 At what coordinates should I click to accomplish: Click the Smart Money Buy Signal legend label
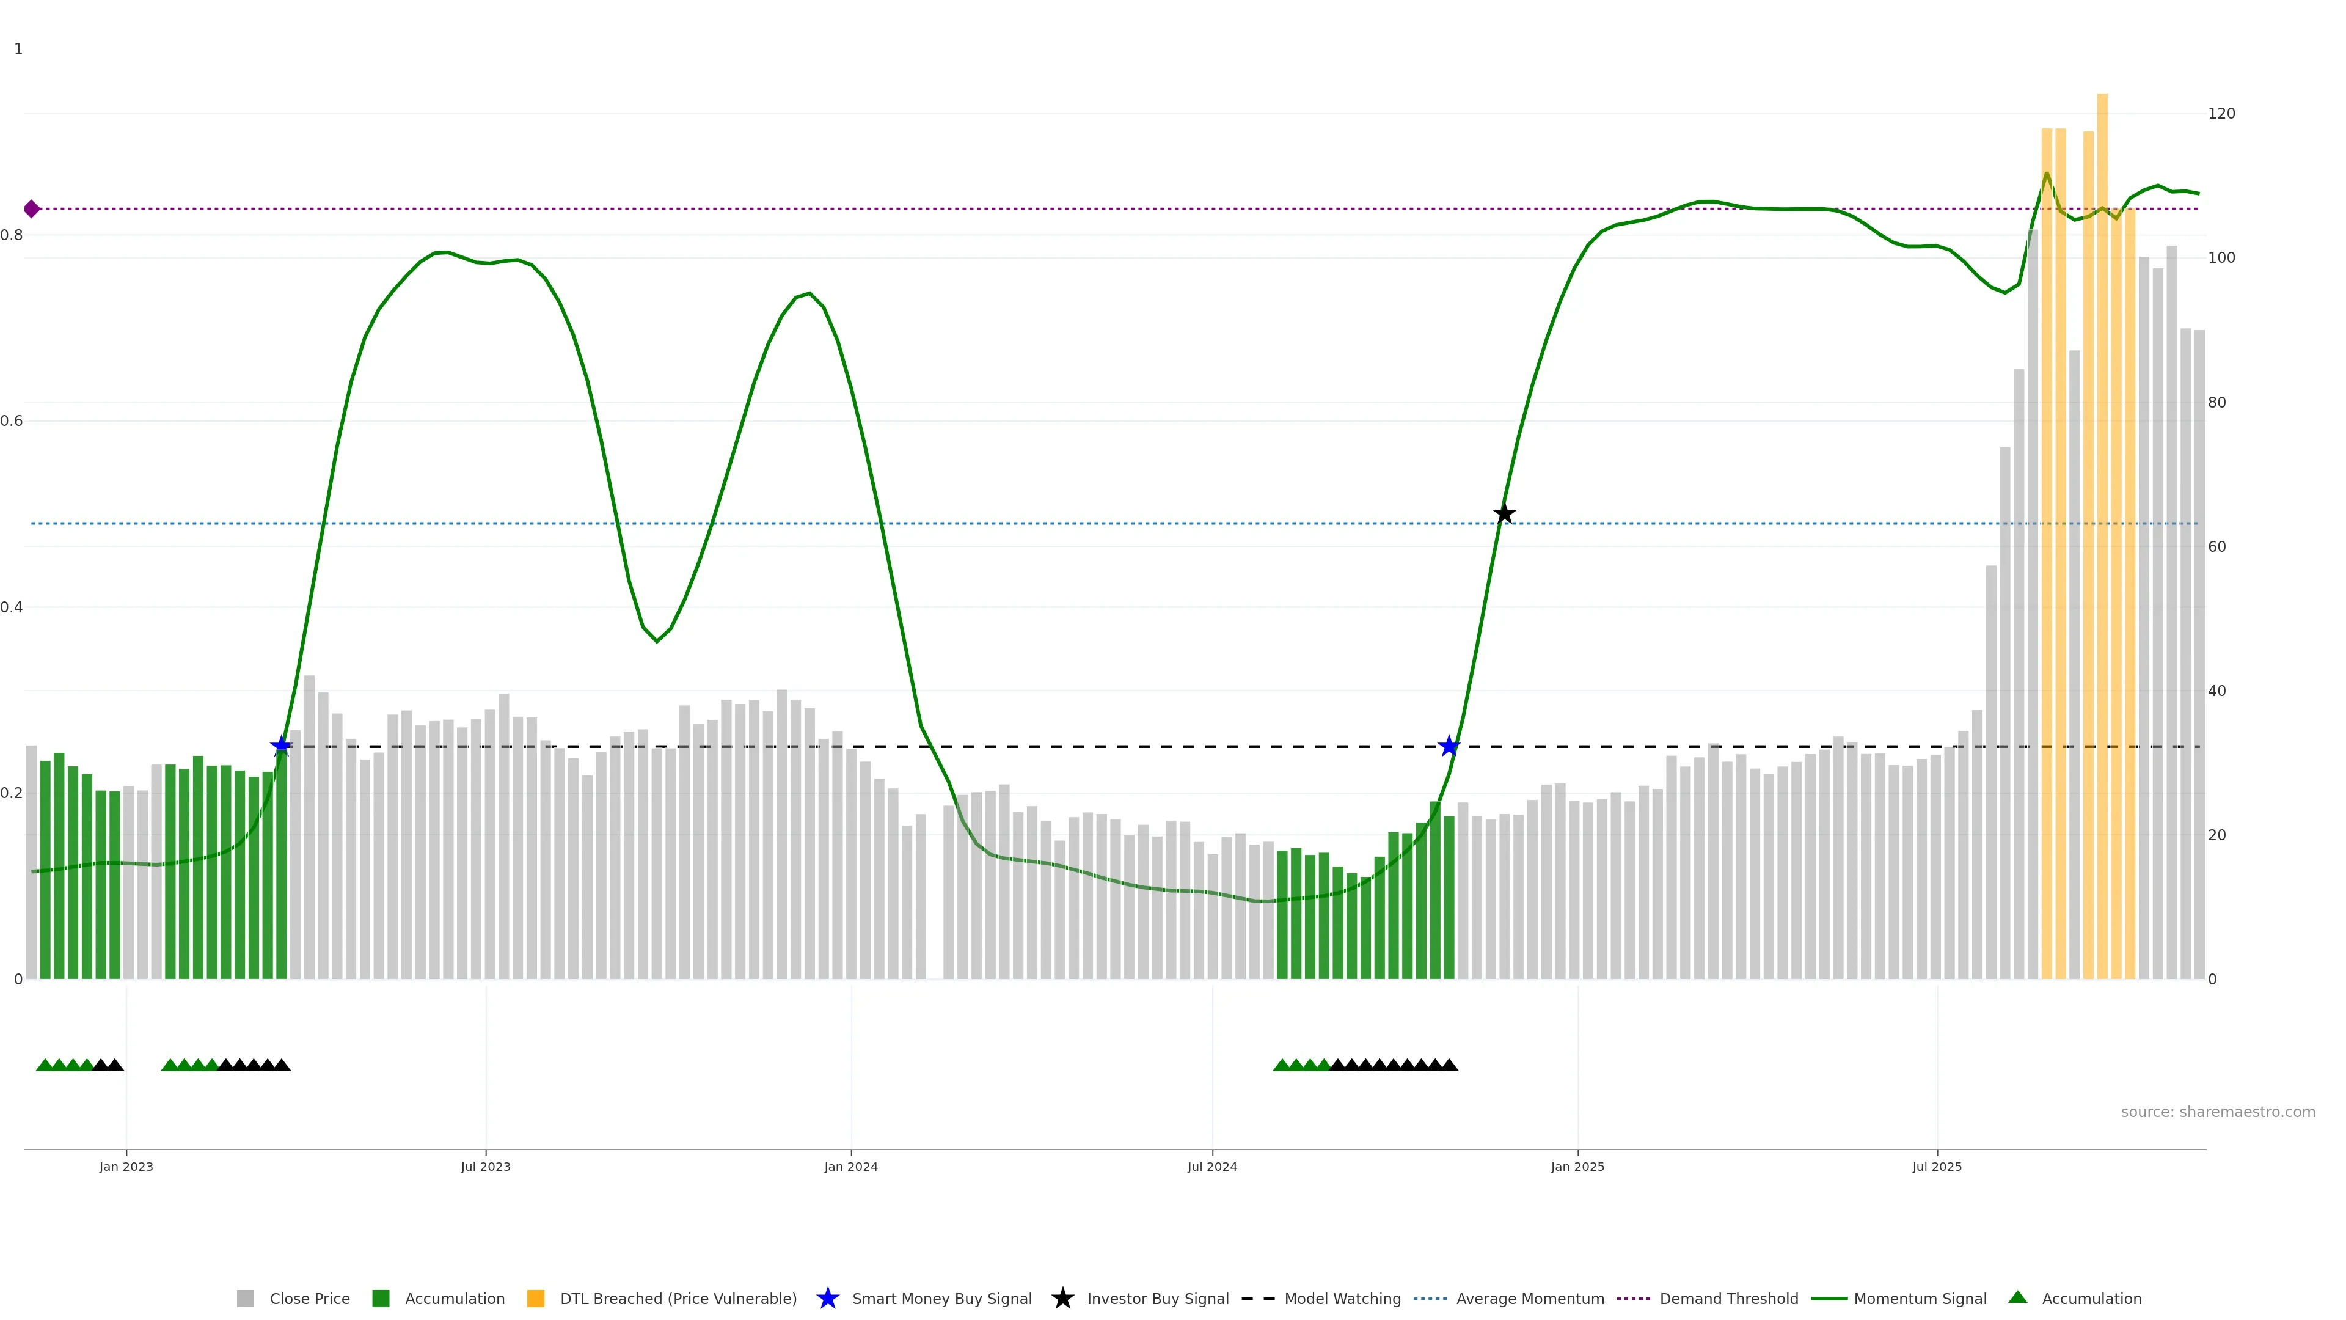pyautogui.click(x=941, y=1298)
